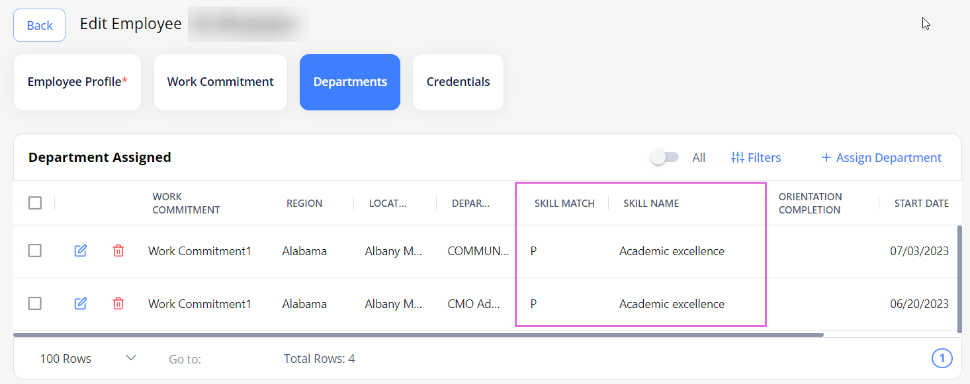Click the CMO Ad... department cell
The image size is (970, 384).
[x=474, y=303]
